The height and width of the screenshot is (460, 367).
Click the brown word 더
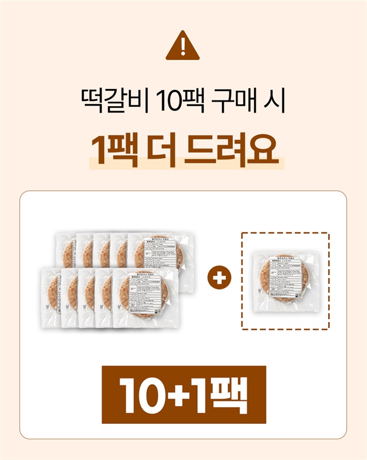[161, 150]
